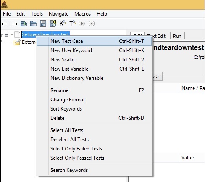
Task: Click the Open Test Suite icon
Action: coord(24,24)
